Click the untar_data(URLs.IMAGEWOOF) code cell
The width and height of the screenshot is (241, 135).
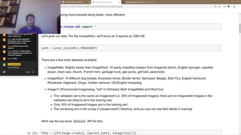131,48
